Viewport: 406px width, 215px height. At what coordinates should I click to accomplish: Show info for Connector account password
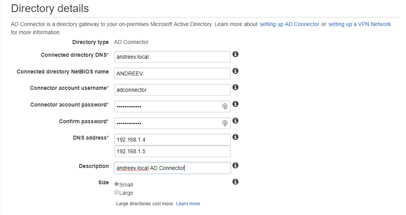click(x=235, y=104)
